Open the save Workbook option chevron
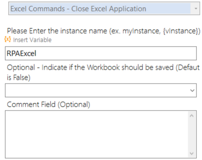Screen dimensions: 202x160 [x=192, y=91]
